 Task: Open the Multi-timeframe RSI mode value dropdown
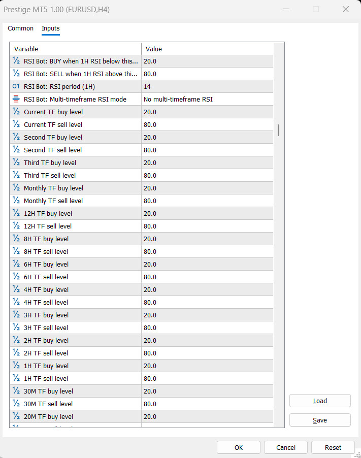pos(207,100)
